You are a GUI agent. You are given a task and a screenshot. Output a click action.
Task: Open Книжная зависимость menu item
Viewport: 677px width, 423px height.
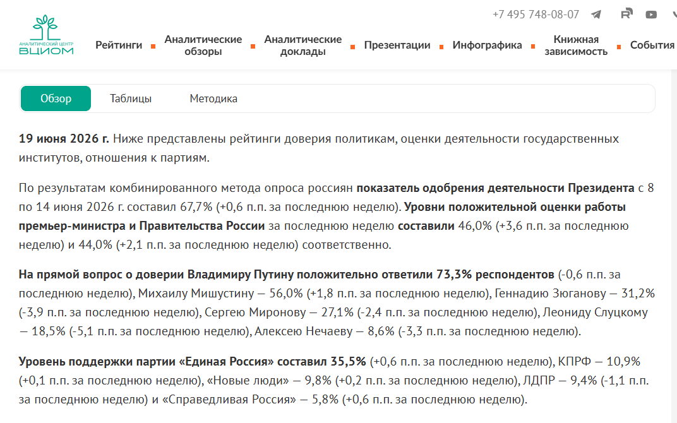coord(576,45)
